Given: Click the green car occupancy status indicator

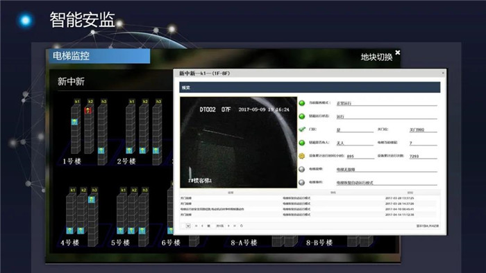Looking at the screenshot, I should click(301, 143).
